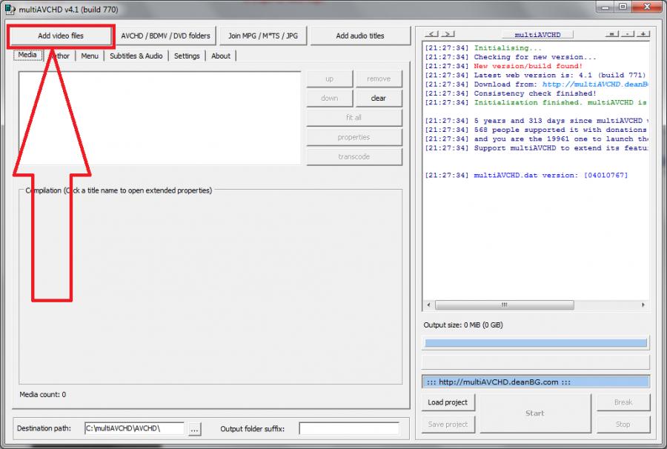Click the fit all button
667x449 pixels.
(354, 118)
